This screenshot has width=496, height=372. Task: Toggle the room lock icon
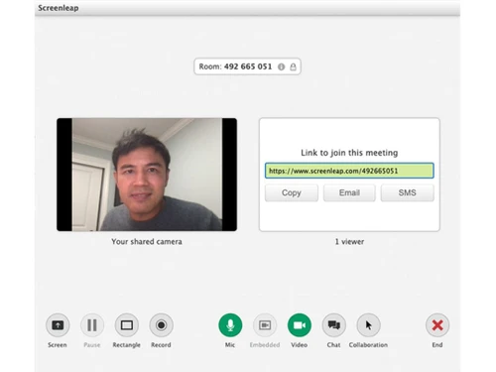click(x=293, y=66)
